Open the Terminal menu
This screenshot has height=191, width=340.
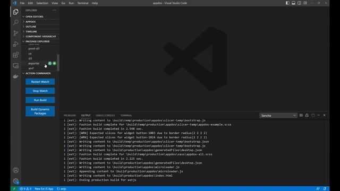click(x=83, y=3)
